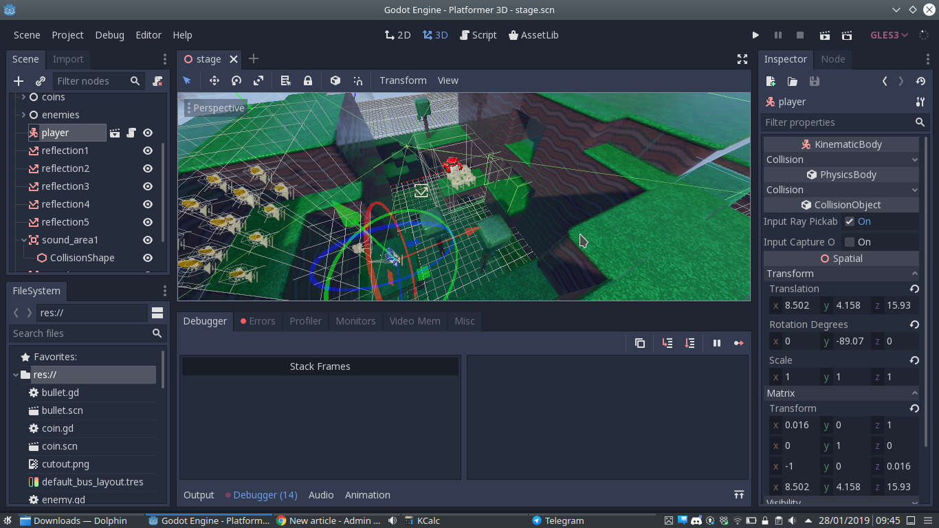Play the edited scene
939x528 pixels.
[825, 35]
